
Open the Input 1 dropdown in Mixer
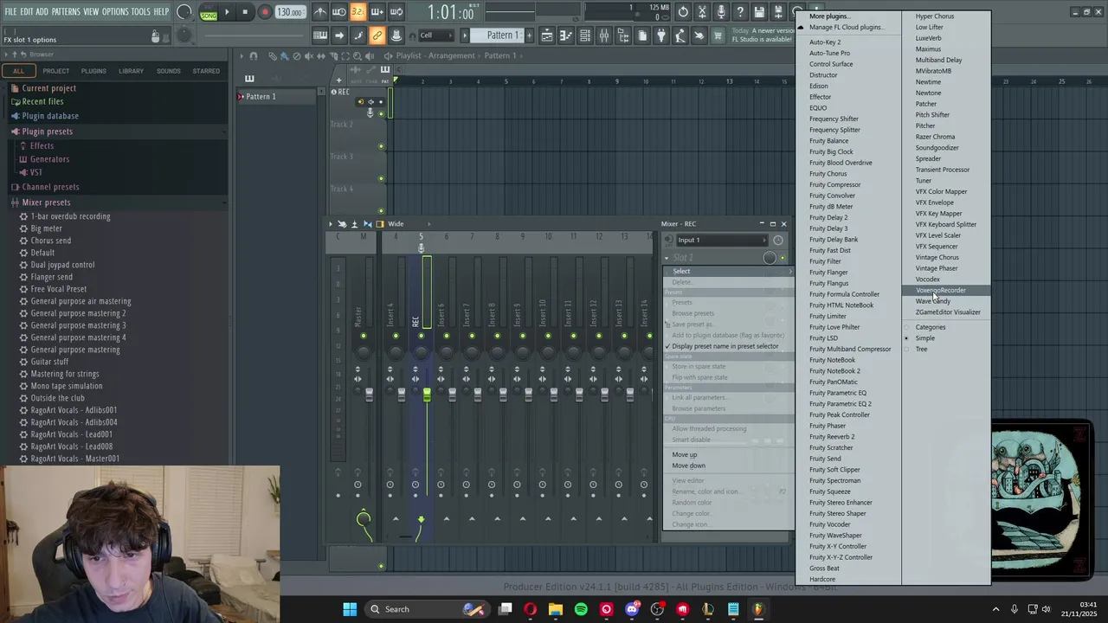722,240
